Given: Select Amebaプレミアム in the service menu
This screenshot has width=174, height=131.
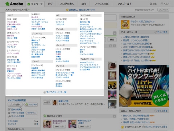Looking at the screenshot, I should tap(87, 63).
